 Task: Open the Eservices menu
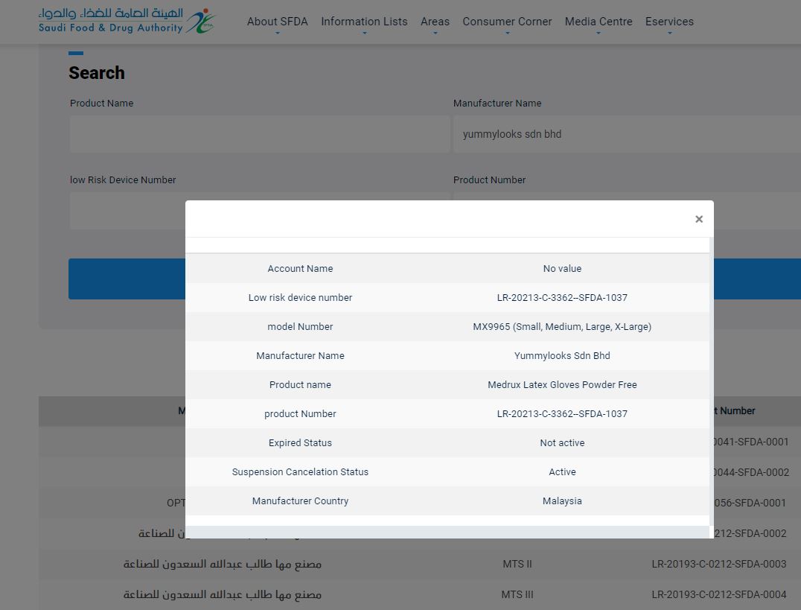coord(669,22)
